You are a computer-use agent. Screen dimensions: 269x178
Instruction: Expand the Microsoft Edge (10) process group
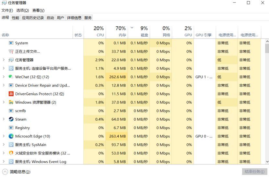tap(4, 136)
